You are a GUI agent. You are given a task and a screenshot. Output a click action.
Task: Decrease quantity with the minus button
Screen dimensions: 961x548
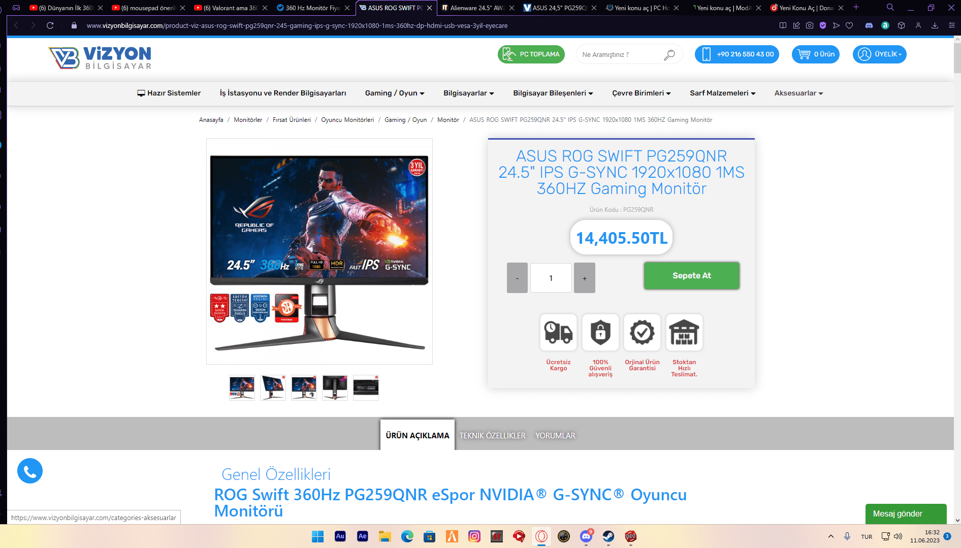[x=517, y=278]
